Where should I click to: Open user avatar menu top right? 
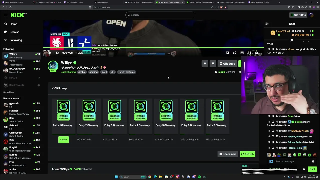(x=311, y=15)
